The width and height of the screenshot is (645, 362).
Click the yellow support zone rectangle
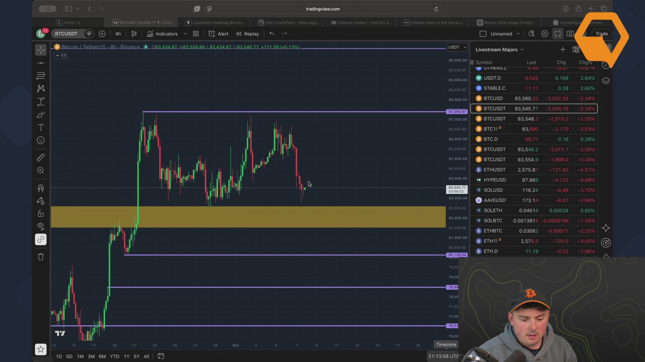tap(248, 217)
